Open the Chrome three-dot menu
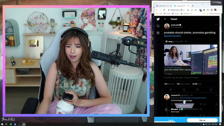224x126 pixels. [219, 10]
